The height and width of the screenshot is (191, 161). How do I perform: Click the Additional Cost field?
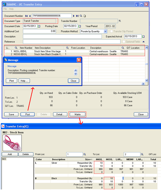tap(40, 31)
